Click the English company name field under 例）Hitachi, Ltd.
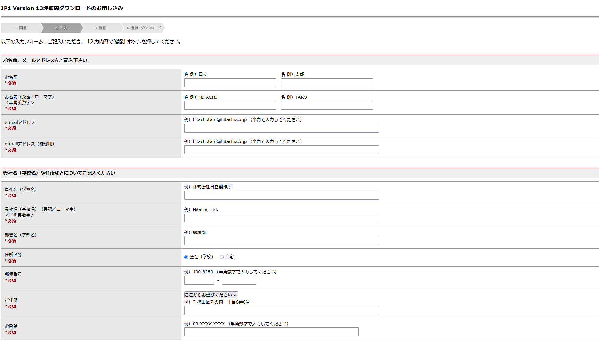Viewport: 599px width, 341px height. pos(281,218)
